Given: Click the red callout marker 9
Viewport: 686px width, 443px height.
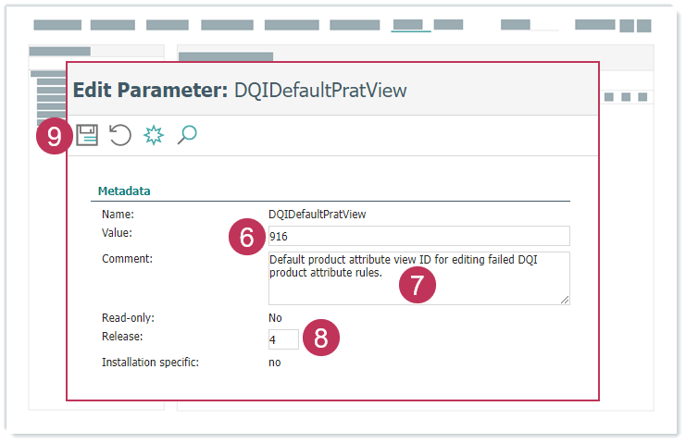Looking at the screenshot, I should pos(55,137).
